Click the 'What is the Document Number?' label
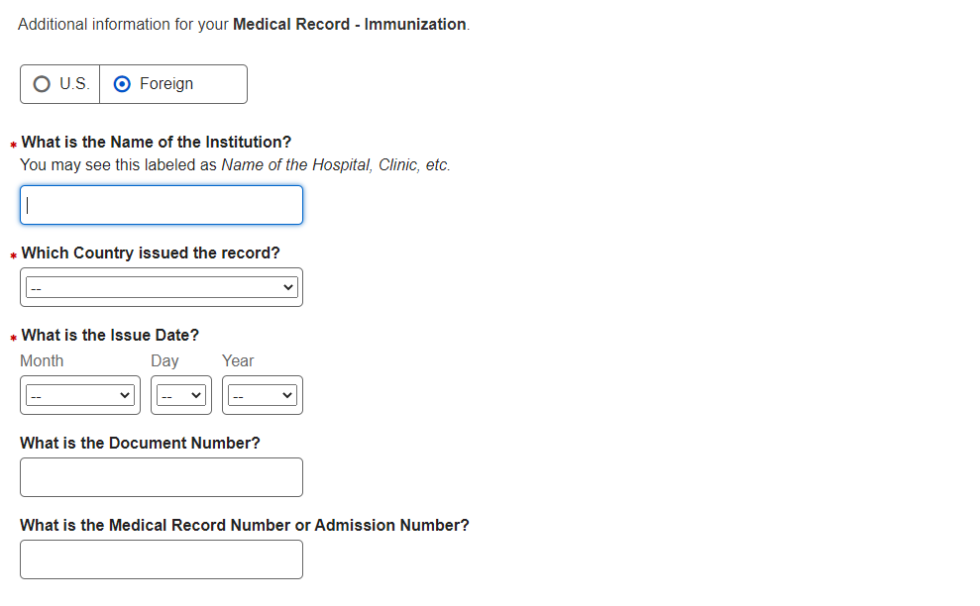The width and height of the screenshot is (980, 606). 140,443
